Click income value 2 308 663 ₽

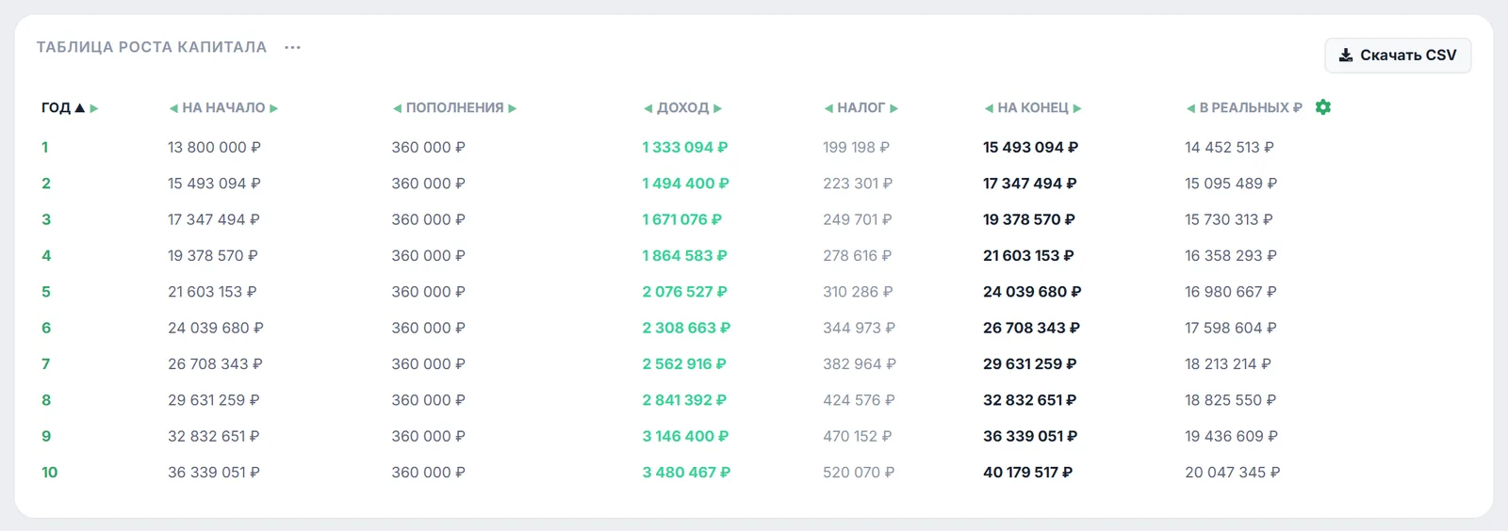pyautogui.click(x=686, y=328)
